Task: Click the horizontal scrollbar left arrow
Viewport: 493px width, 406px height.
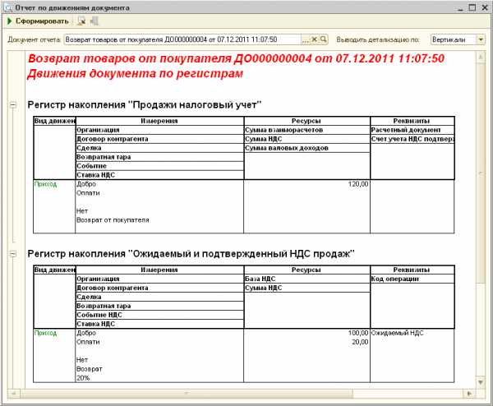Action: coord(13,394)
